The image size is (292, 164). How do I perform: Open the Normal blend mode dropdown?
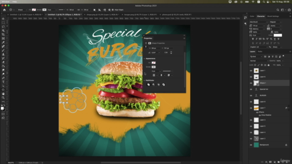tap(259, 61)
